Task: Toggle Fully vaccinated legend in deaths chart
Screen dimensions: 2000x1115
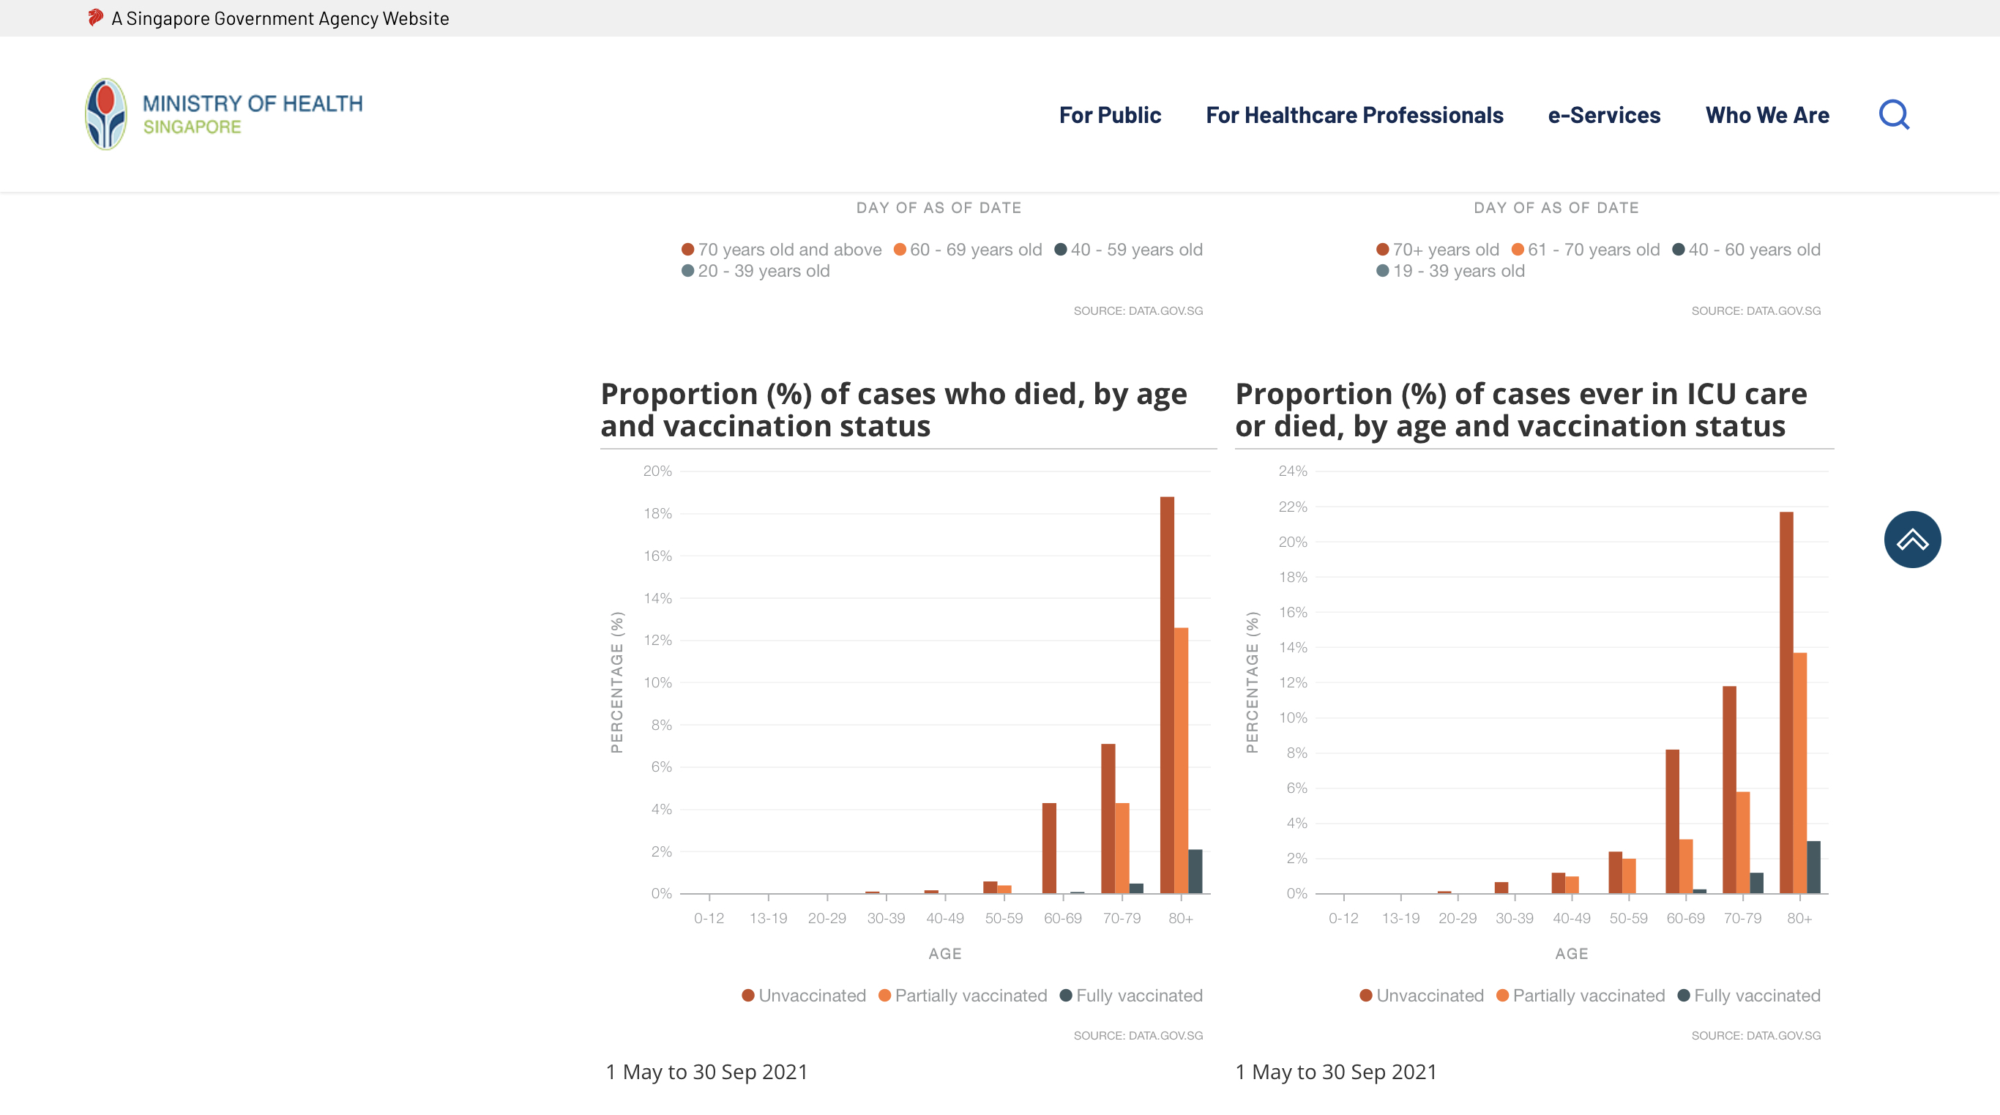Action: click(x=1131, y=996)
